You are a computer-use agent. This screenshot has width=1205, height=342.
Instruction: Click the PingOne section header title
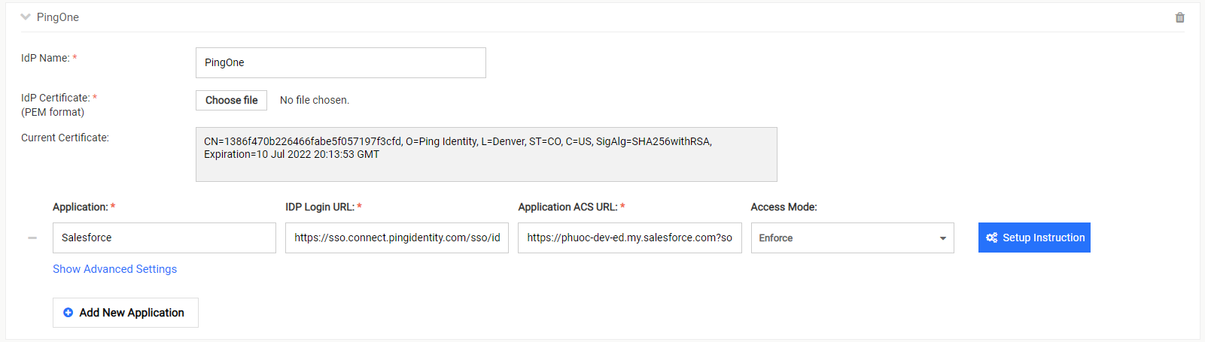point(58,17)
